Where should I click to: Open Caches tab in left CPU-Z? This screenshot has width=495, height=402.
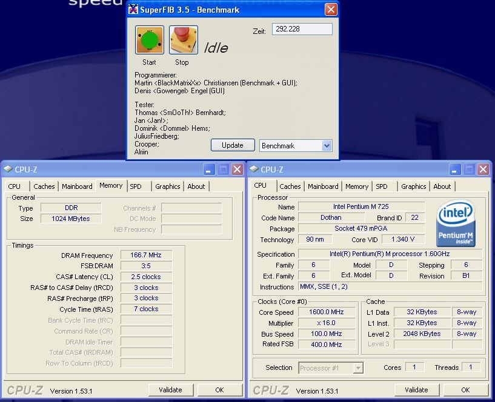(44, 186)
